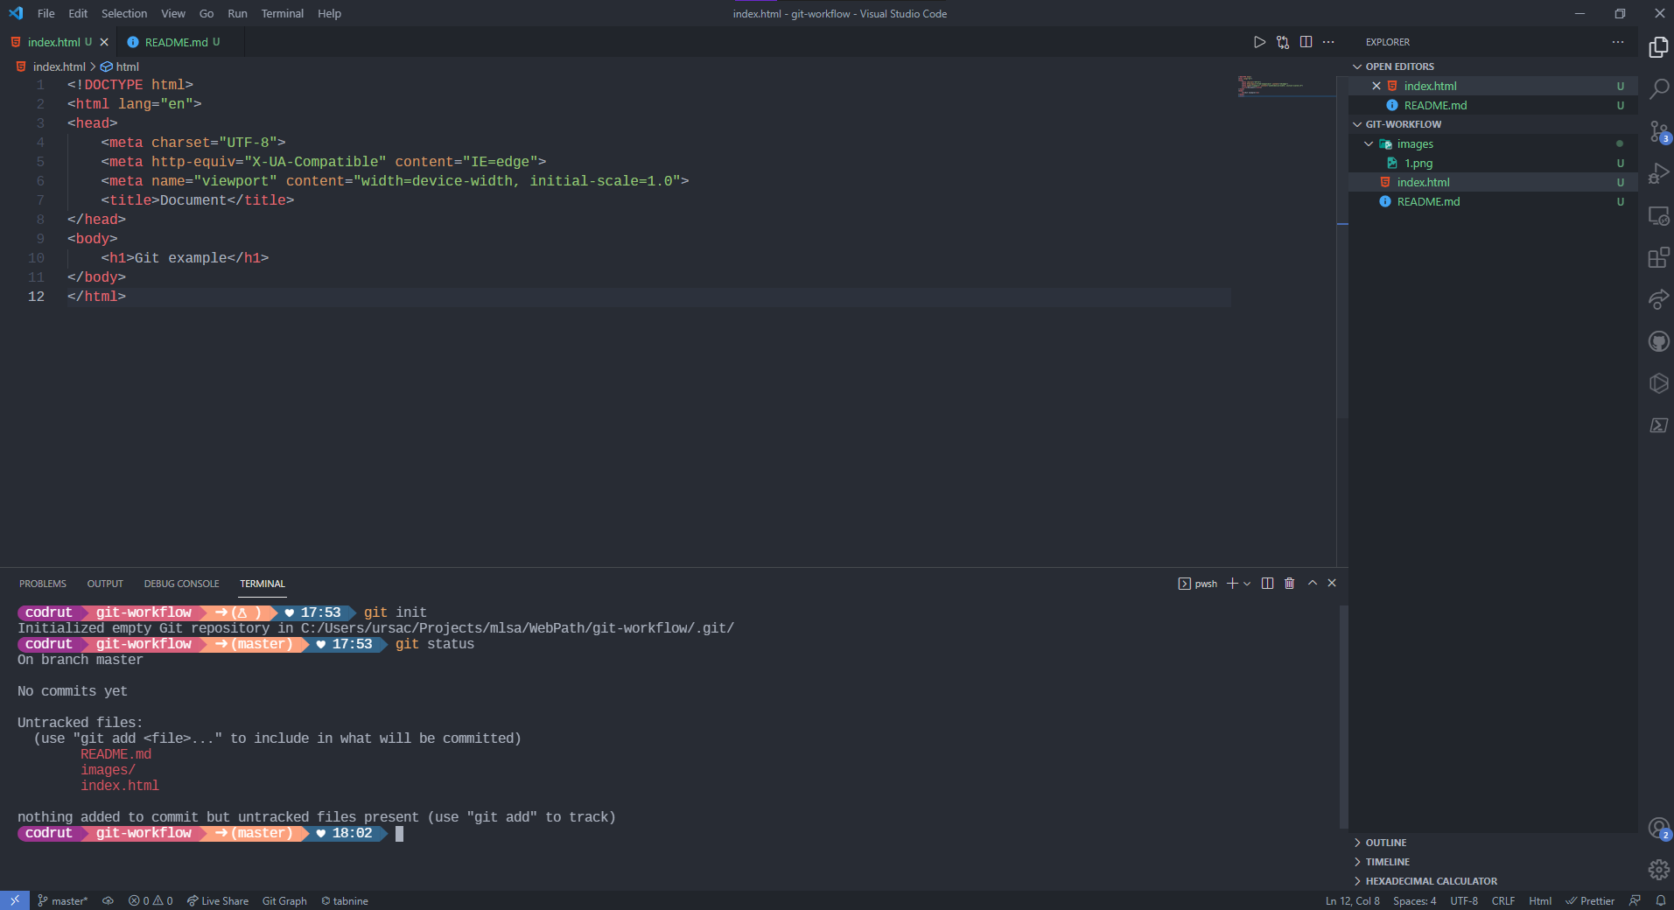This screenshot has height=910, width=1674.
Task: Expand the HEXADECIMAL CALCULATOR section
Action: [1431, 881]
